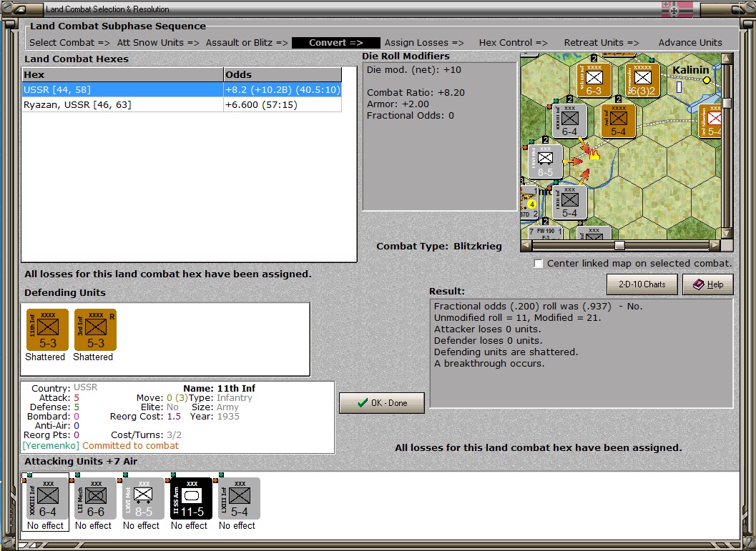This screenshot has height=551, width=756.
Task: Click the Select Combat => subphase step
Action: click(69, 42)
